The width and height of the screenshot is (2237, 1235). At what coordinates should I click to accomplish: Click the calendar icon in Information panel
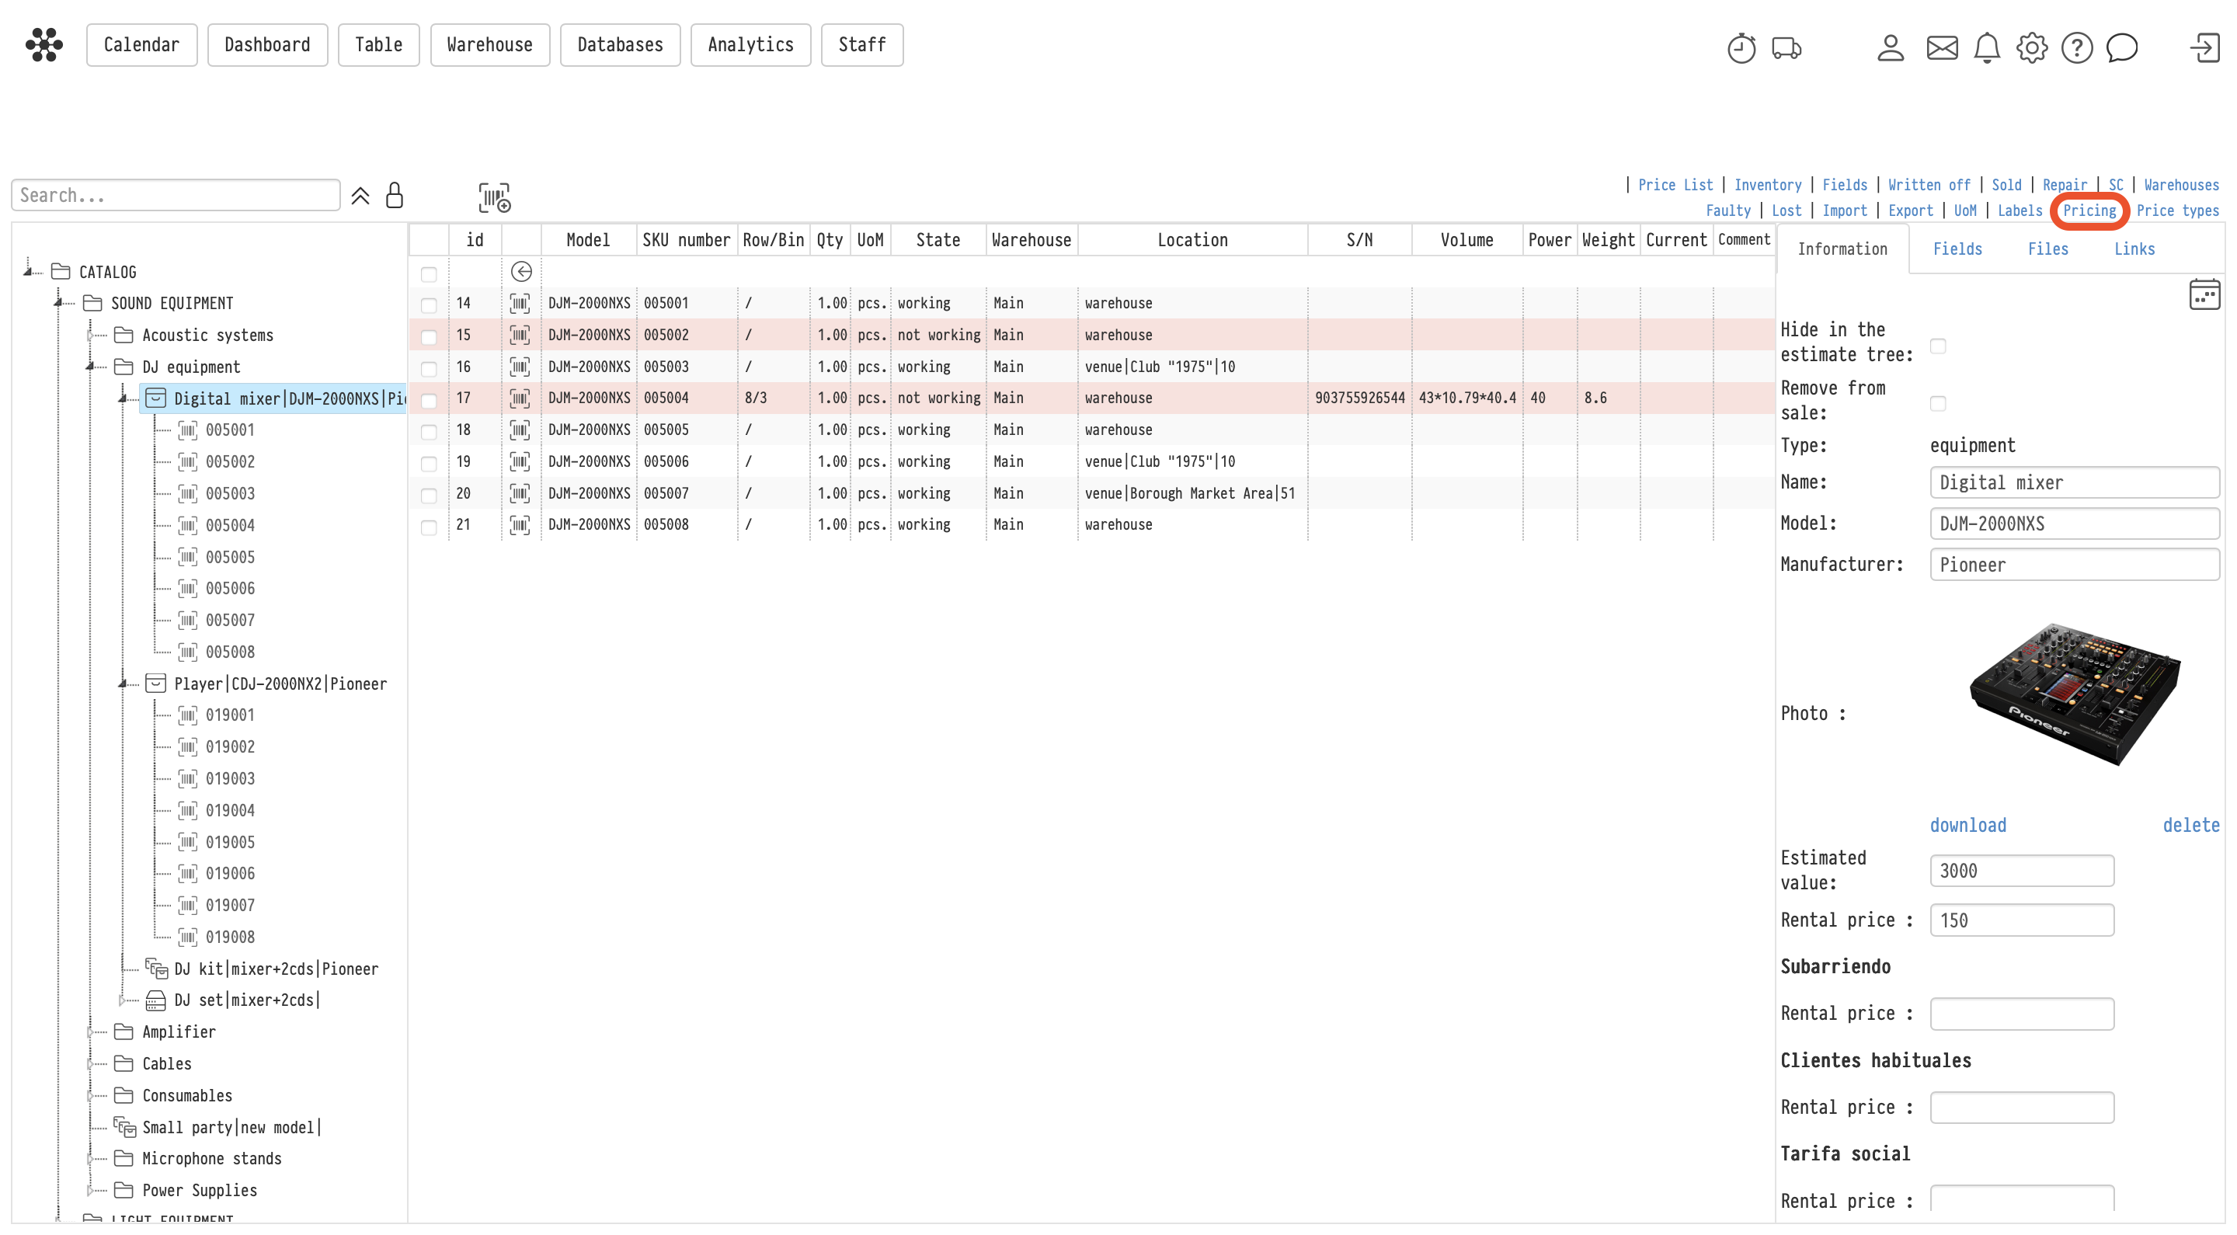(2204, 294)
